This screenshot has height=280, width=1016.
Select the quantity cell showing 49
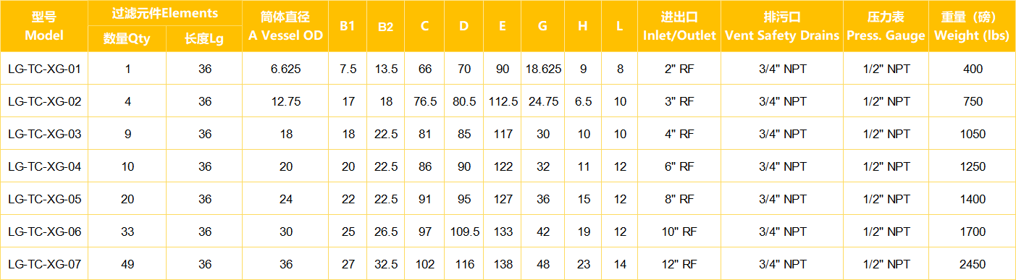tap(127, 264)
